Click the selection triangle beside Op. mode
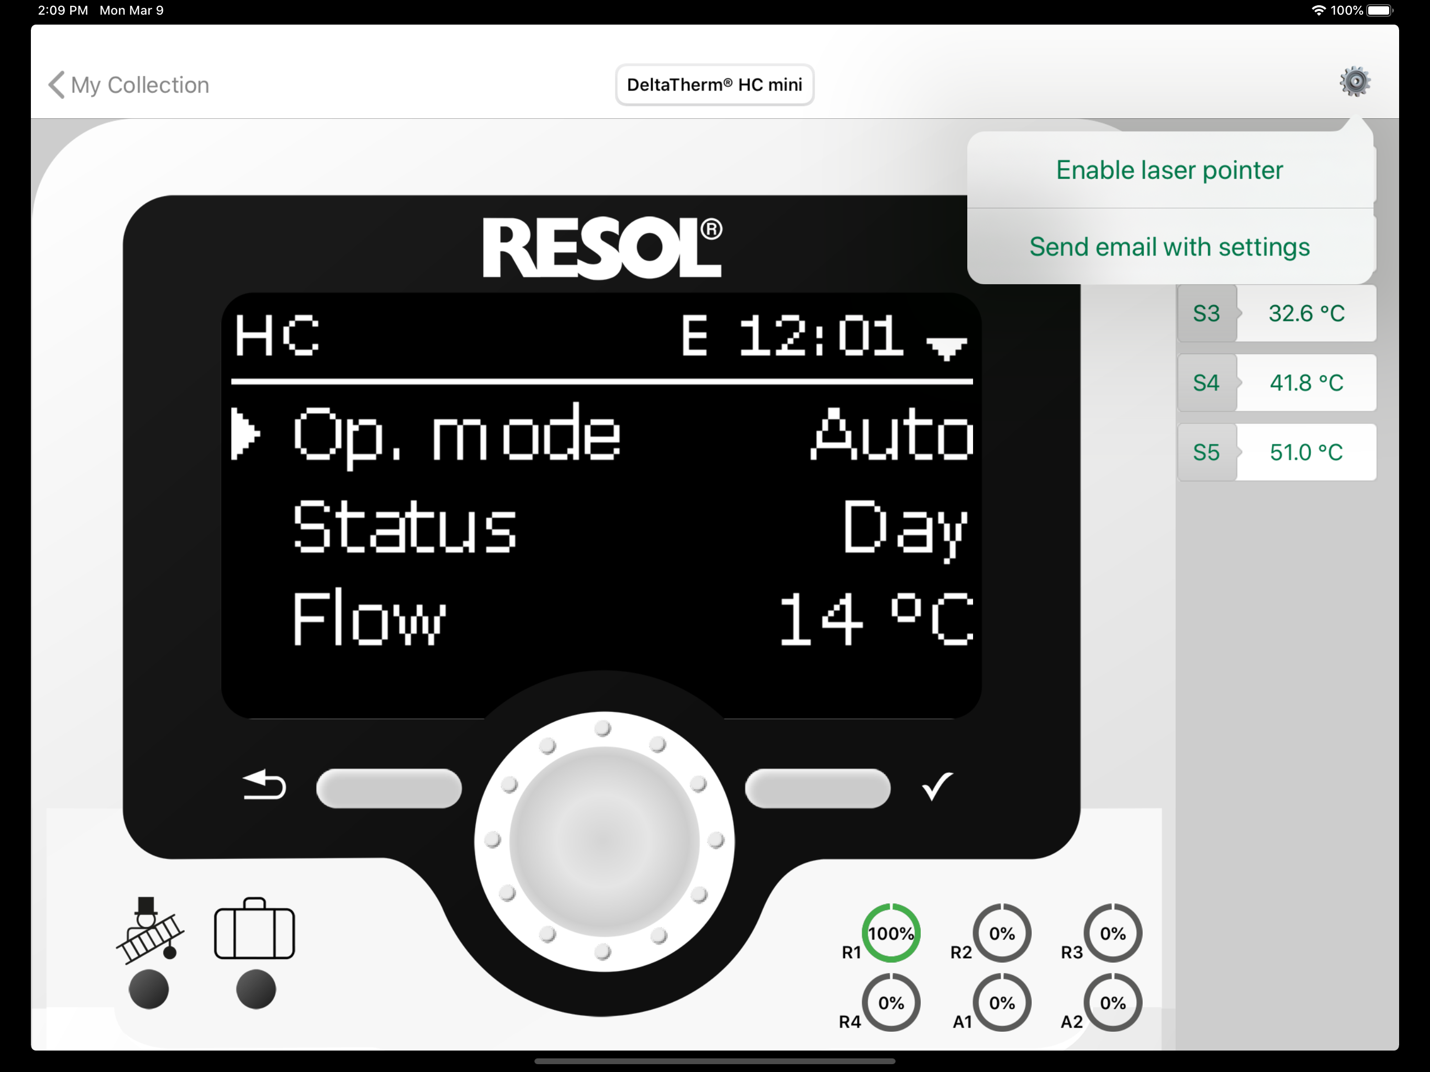Image resolution: width=1430 pixels, height=1072 pixels. (245, 434)
